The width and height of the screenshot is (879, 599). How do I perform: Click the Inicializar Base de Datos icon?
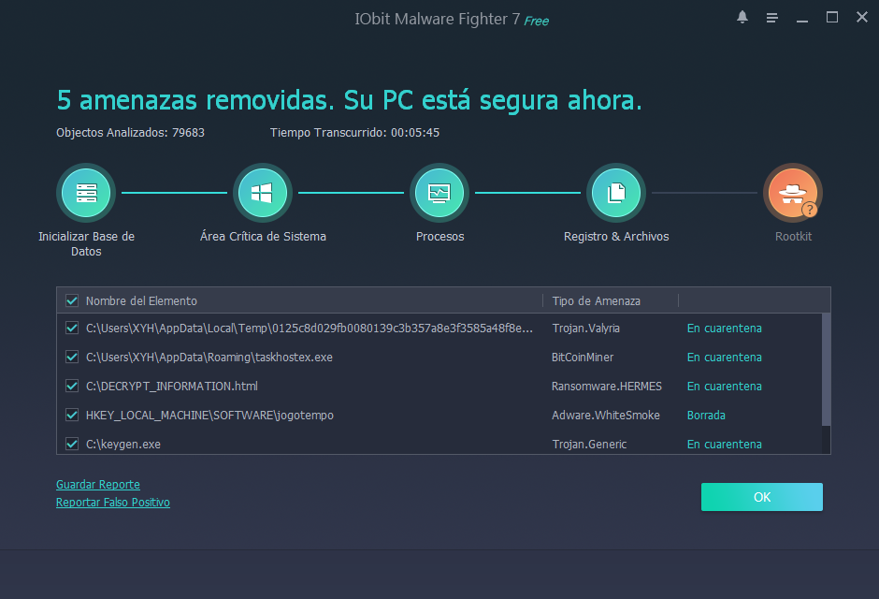[x=86, y=193]
